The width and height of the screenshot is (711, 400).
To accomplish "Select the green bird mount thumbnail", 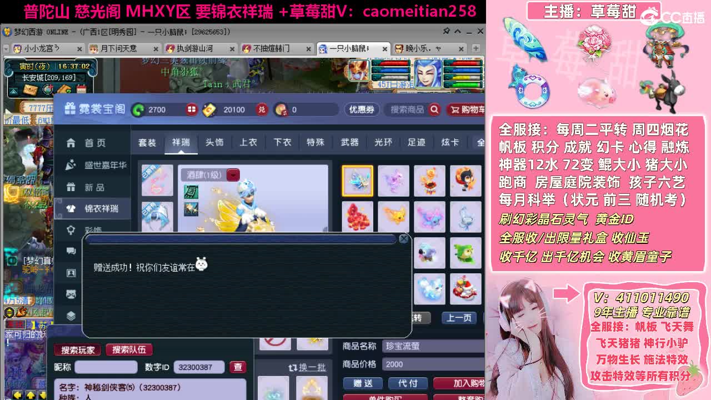I will pyautogui.click(x=465, y=253).
